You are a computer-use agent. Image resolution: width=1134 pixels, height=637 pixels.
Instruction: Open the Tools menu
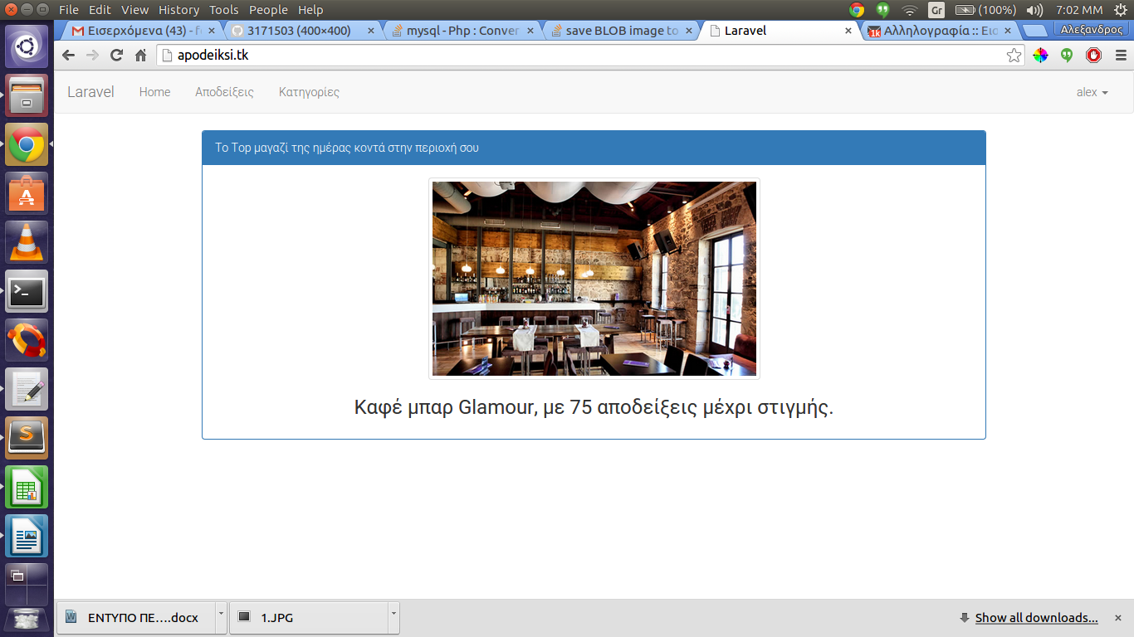223,10
